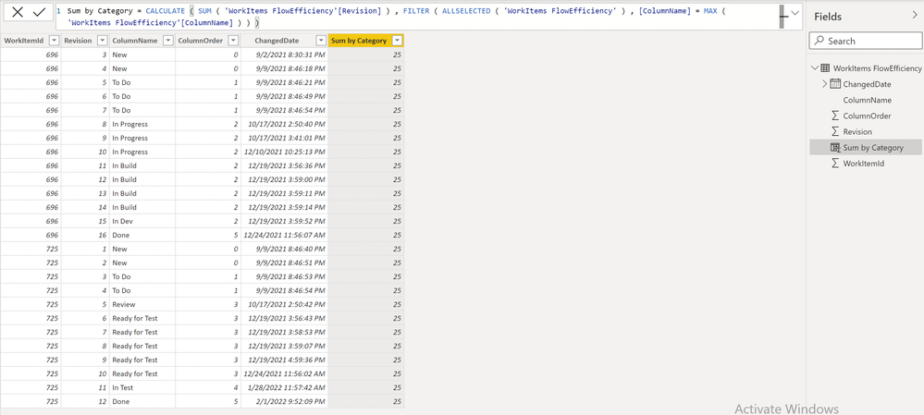
Task: Expand the formula bar chevron
Action: pos(795,12)
